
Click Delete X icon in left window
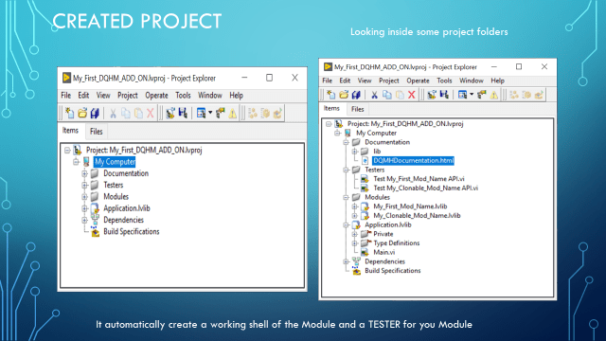pos(151,113)
